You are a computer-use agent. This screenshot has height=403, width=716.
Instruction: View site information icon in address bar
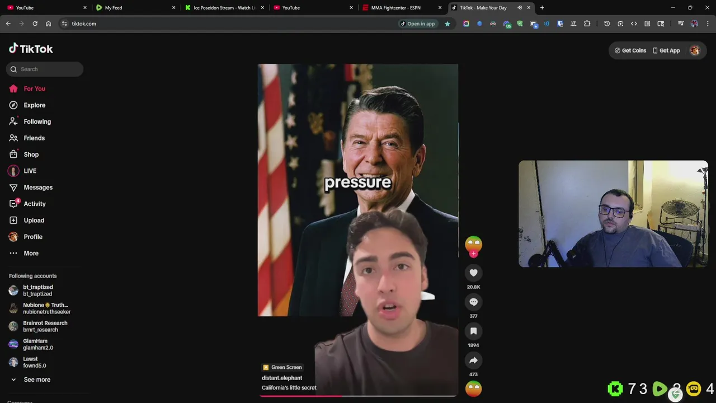point(64,24)
